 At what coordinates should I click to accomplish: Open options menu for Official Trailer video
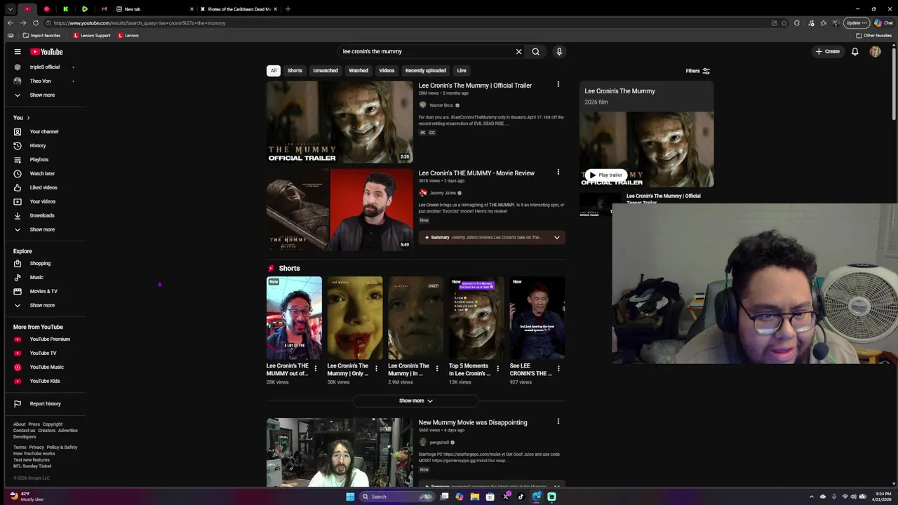[558, 85]
